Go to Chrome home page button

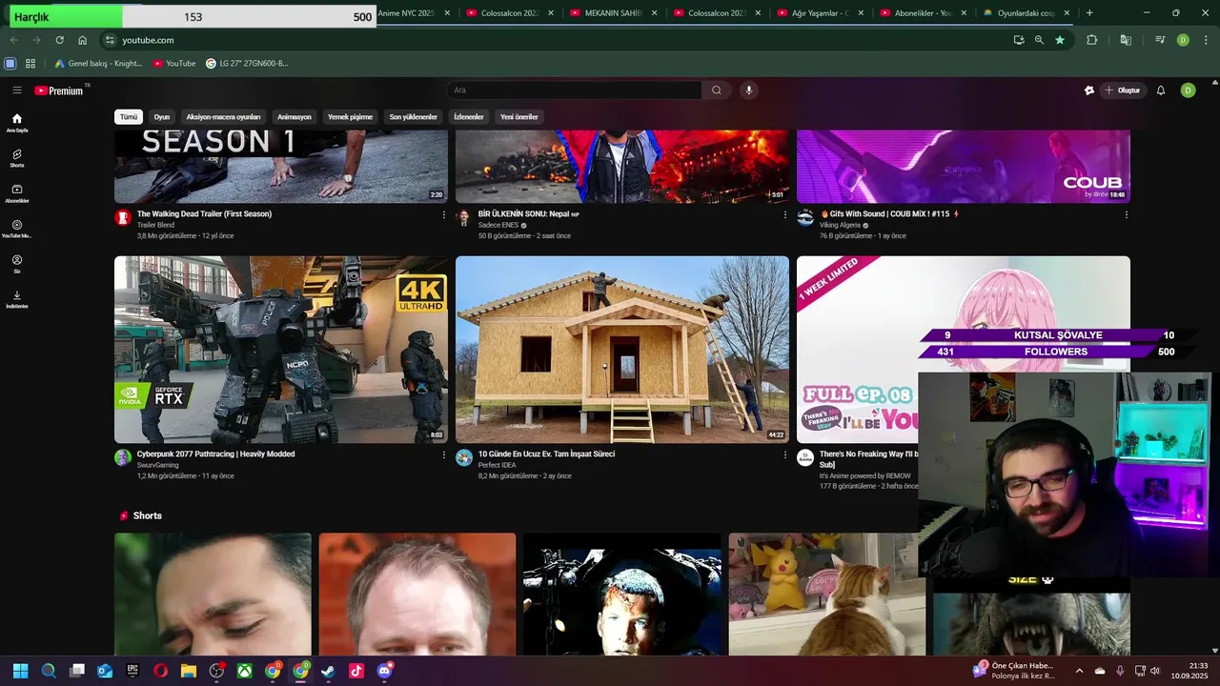[83, 40]
